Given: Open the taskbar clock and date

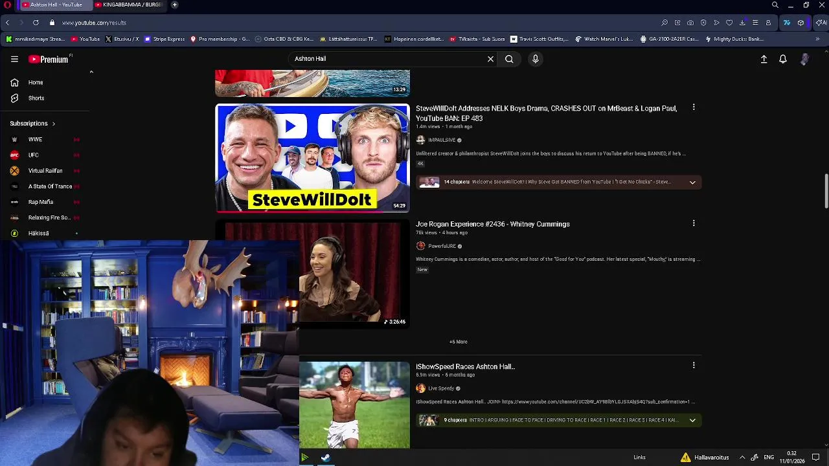Looking at the screenshot, I should point(791,457).
